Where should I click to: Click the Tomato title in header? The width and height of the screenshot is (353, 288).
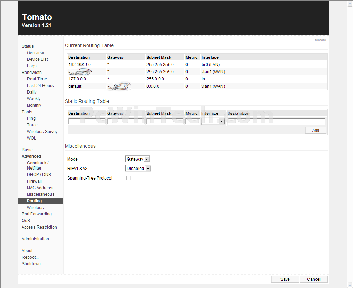pos(37,17)
